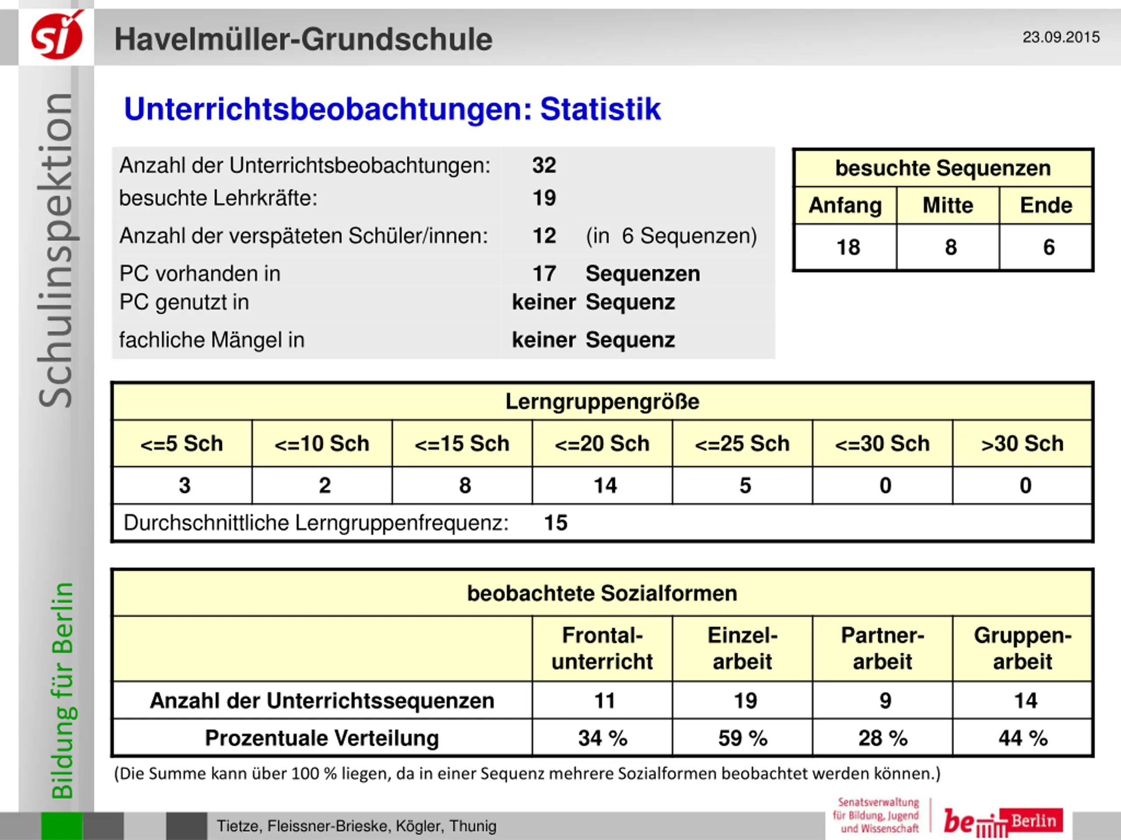The width and height of the screenshot is (1121, 840).
Task: Click the Anfang column header
Action: [x=845, y=205]
